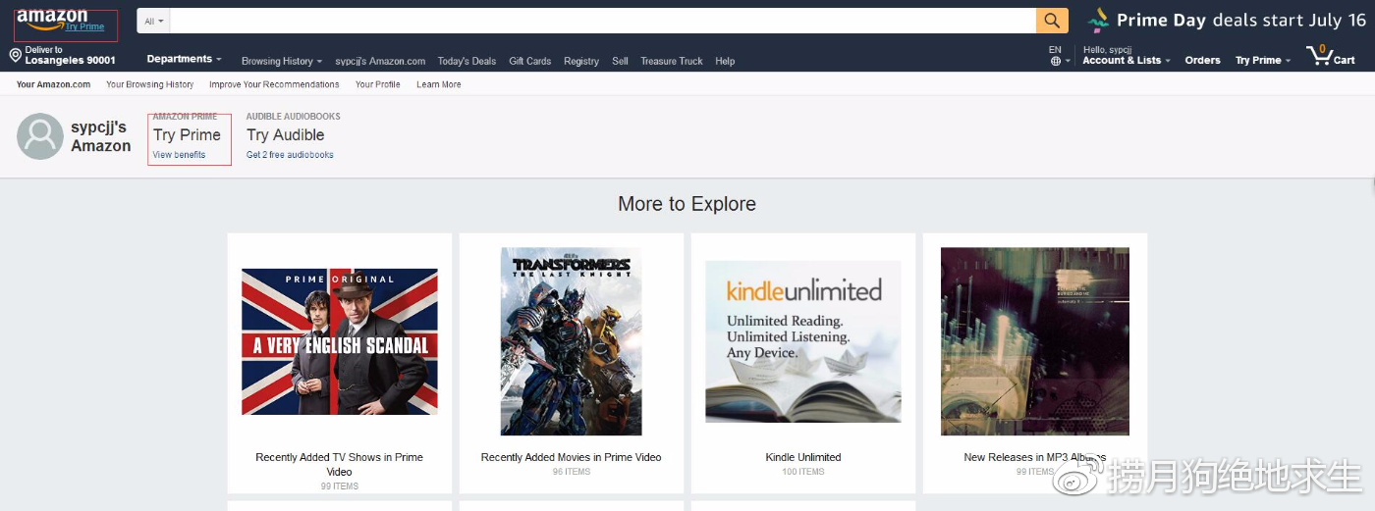Image resolution: width=1375 pixels, height=511 pixels.
Task: Click the sypcjj profile avatar icon
Action: [x=40, y=136]
